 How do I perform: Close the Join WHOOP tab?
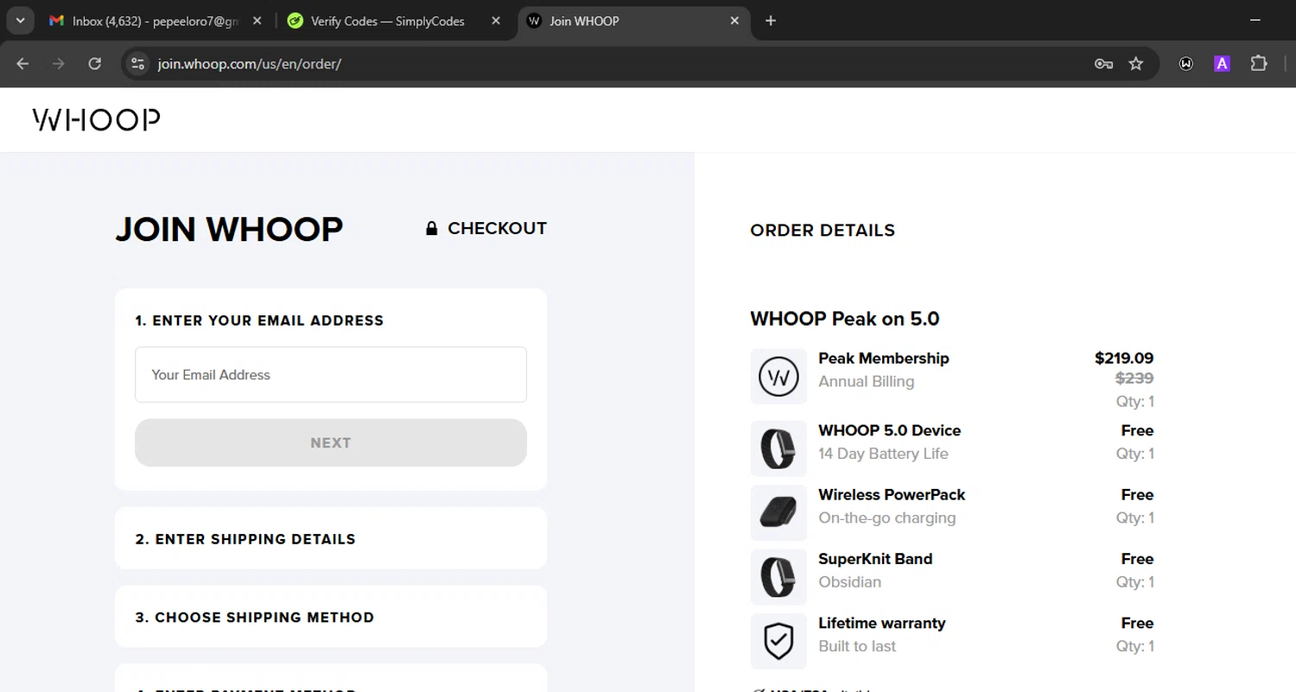tap(734, 21)
